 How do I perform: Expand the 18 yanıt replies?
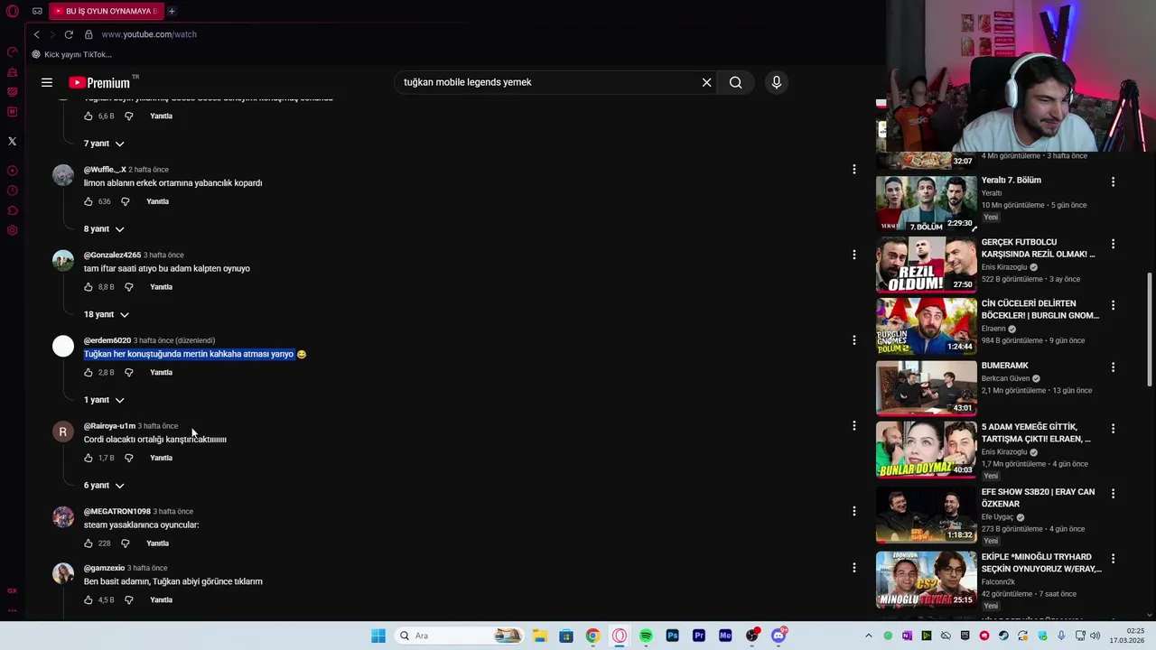click(107, 314)
